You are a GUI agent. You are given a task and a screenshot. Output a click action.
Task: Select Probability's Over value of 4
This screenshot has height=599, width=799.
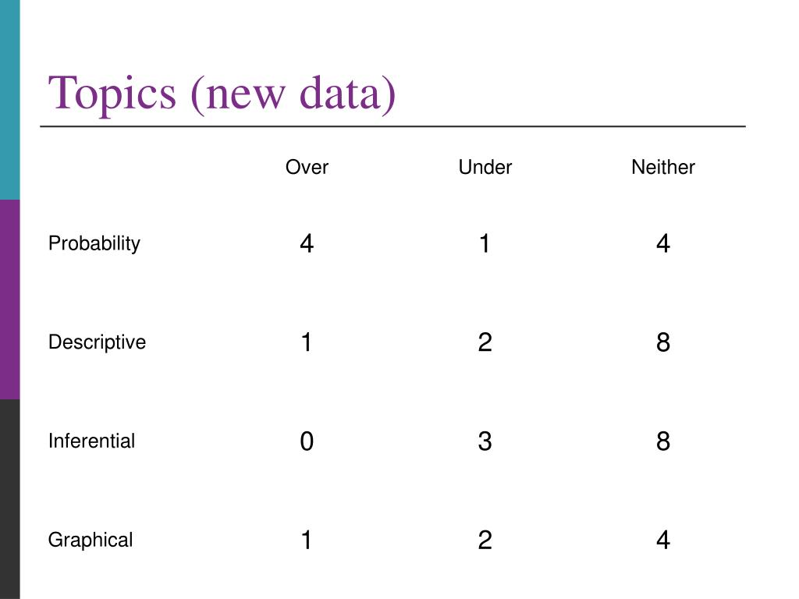pos(307,243)
